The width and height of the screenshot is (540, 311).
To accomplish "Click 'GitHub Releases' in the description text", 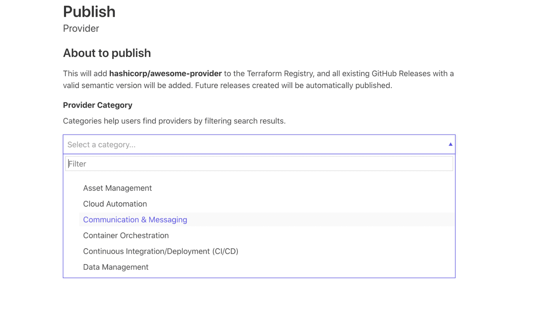I will point(398,74).
